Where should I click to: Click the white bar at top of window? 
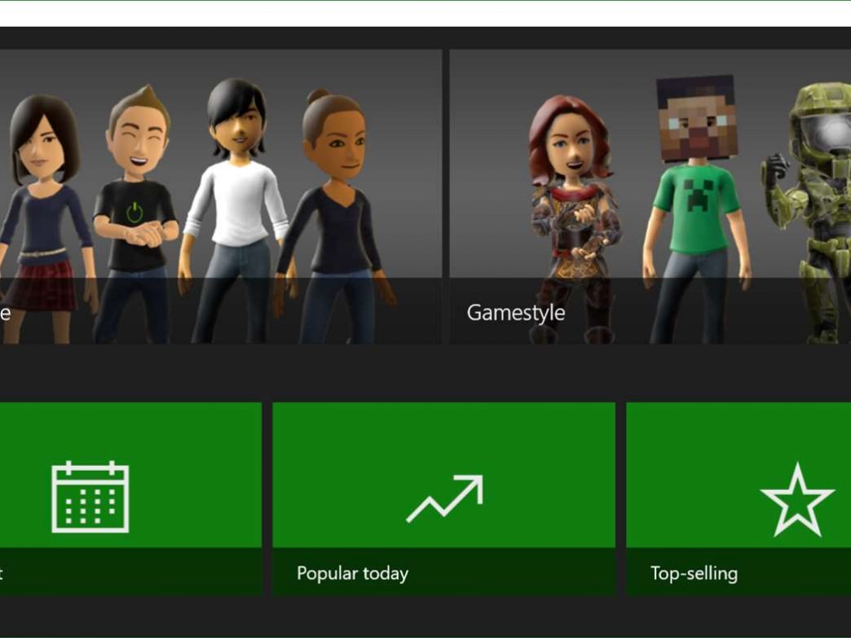[x=425, y=13]
